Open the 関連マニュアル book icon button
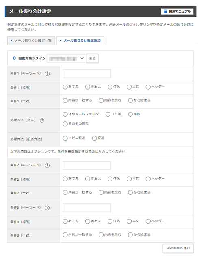 click(x=177, y=11)
